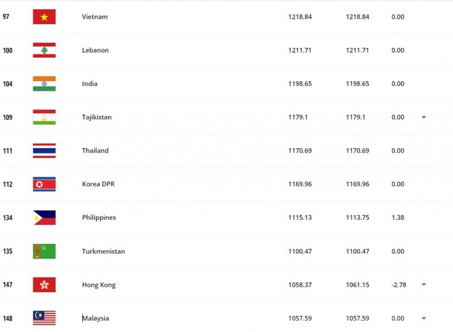Click the Vietnam flag icon
Screen dimensions: 453x332
pyautogui.click(x=44, y=17)
